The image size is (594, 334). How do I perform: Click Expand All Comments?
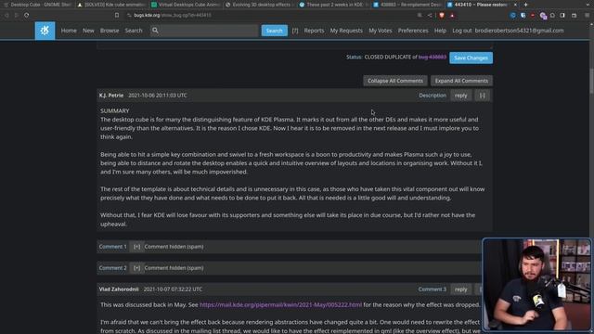[461, 81]
